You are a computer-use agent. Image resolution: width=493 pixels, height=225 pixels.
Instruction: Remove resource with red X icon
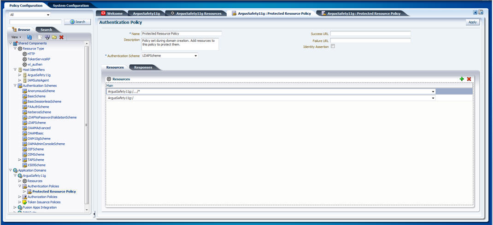click(x=469, y=79)
